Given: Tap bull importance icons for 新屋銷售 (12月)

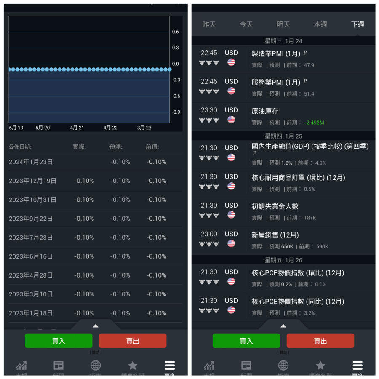Looking at the screenshot, I should pos(209,244).
